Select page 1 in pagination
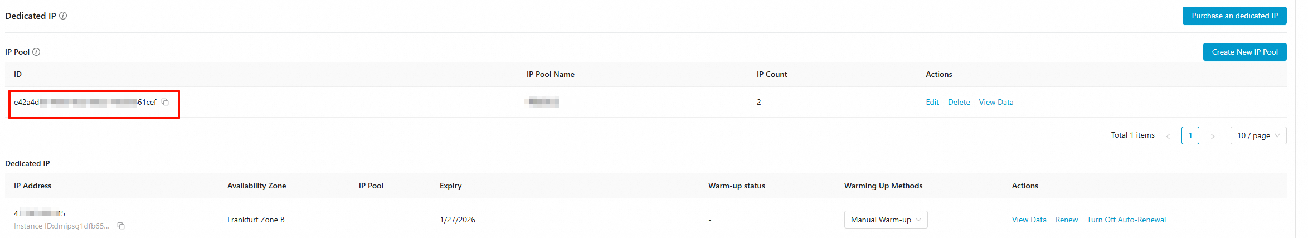 pyautogui.click(x=1190, y=135)
